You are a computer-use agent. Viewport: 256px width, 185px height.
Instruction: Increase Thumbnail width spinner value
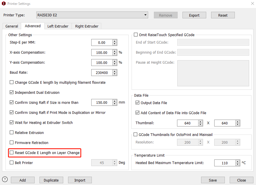coord(201,122)
